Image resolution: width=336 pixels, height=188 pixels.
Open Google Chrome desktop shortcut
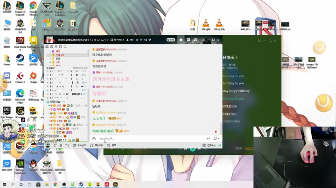33,8
